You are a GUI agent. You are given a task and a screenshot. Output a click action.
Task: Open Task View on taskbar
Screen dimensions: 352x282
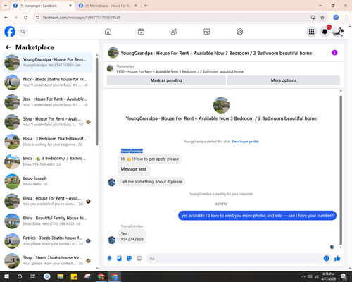point(33,276)
